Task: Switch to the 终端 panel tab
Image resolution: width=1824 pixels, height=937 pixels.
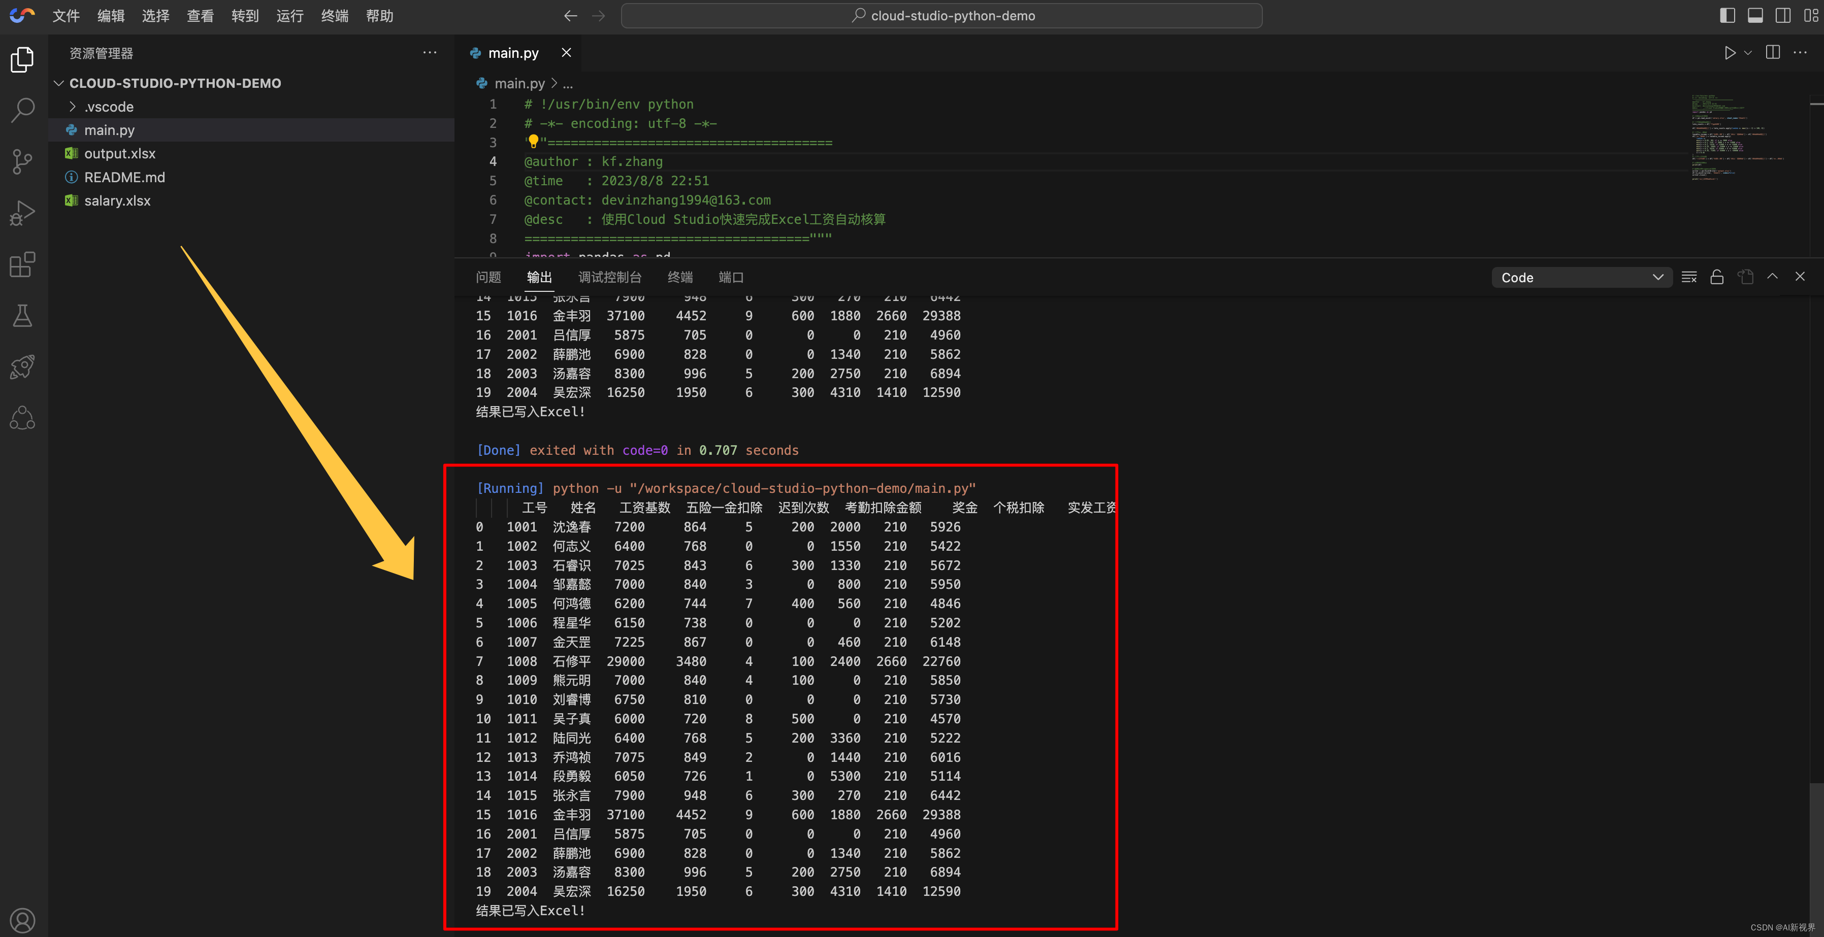Action: point(680,278)
